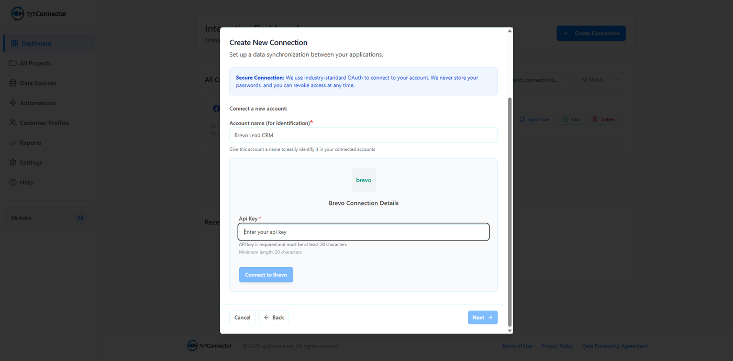Image resolution: width=733 pixels, height=361 pixels.
Task: Click the sysConnector logo icon
Action: pos(18,14)
